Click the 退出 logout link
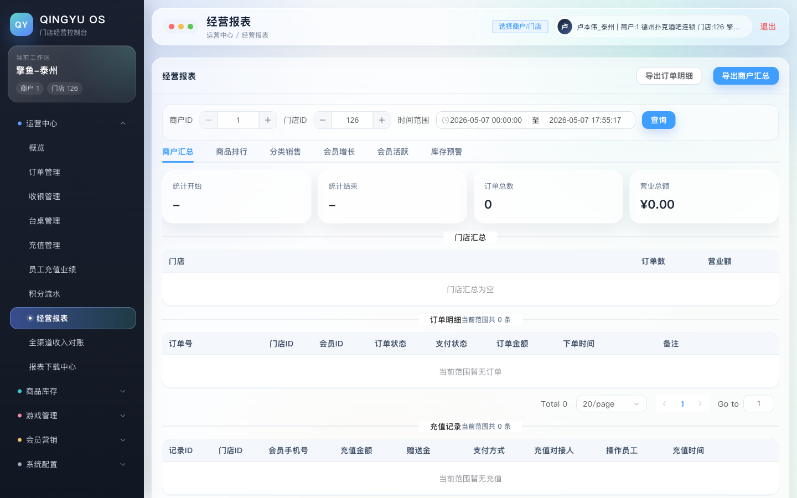The image size is (797, 498). (x=768, y=27)
